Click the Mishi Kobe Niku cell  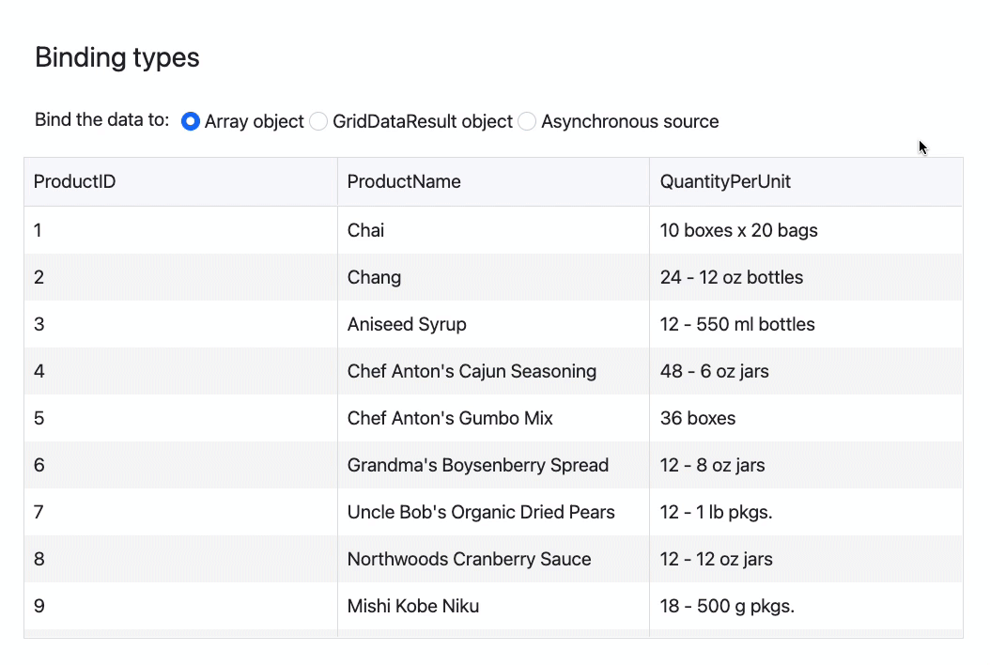click(413, 606)
